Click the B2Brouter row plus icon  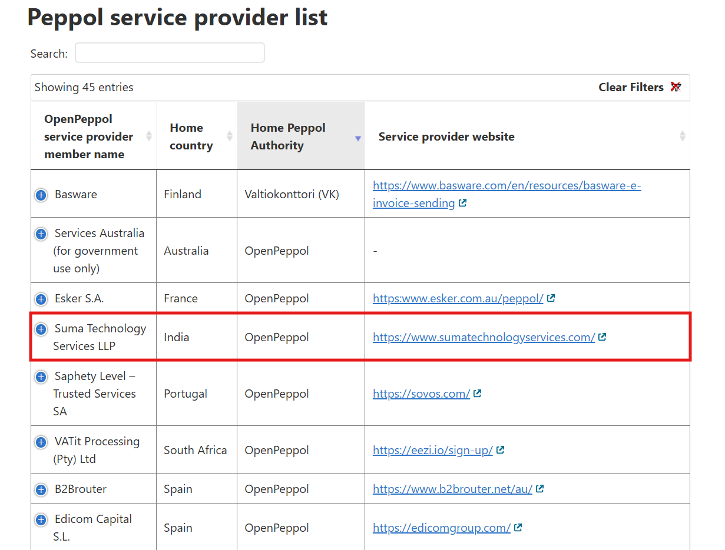pos(41,490)
